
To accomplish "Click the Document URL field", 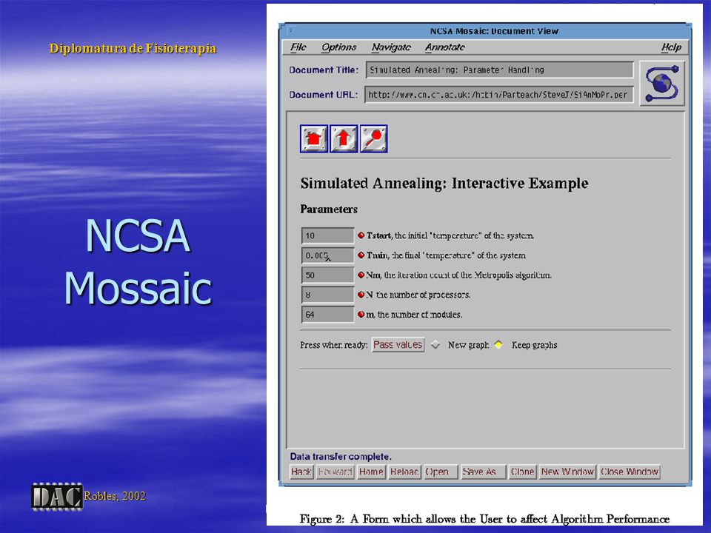I will coord(498,95).
